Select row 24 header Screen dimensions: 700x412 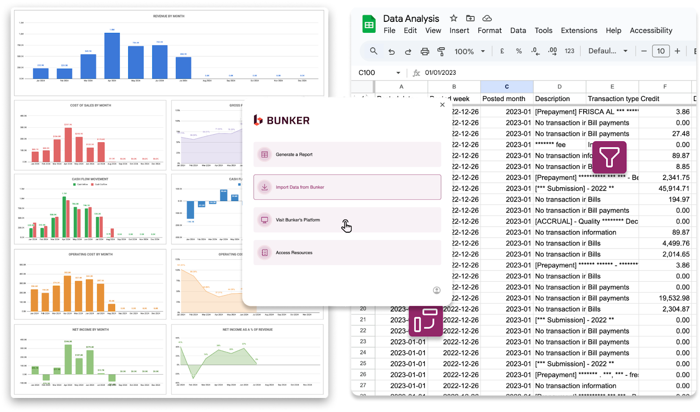[363, 353]
